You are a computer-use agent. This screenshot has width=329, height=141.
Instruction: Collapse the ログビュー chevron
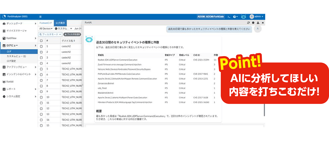pos(35,46)
